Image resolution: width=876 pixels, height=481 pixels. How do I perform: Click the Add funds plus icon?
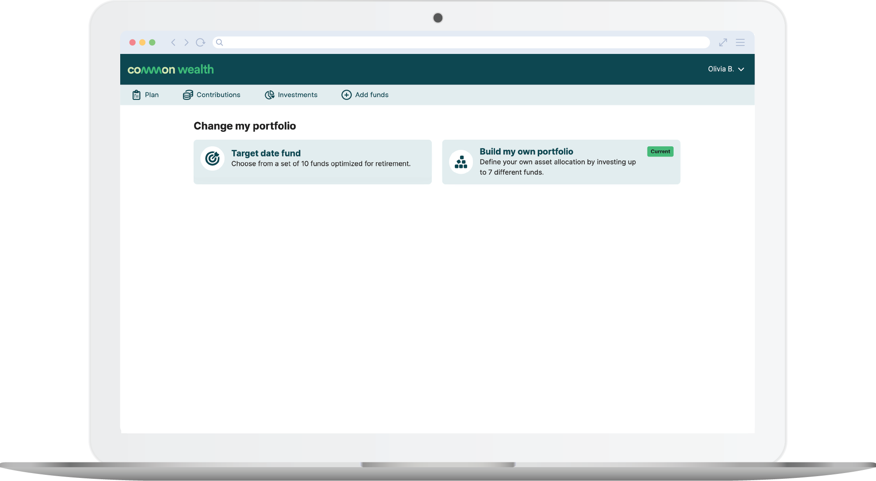pyautogui.click(x=347, y=95)
